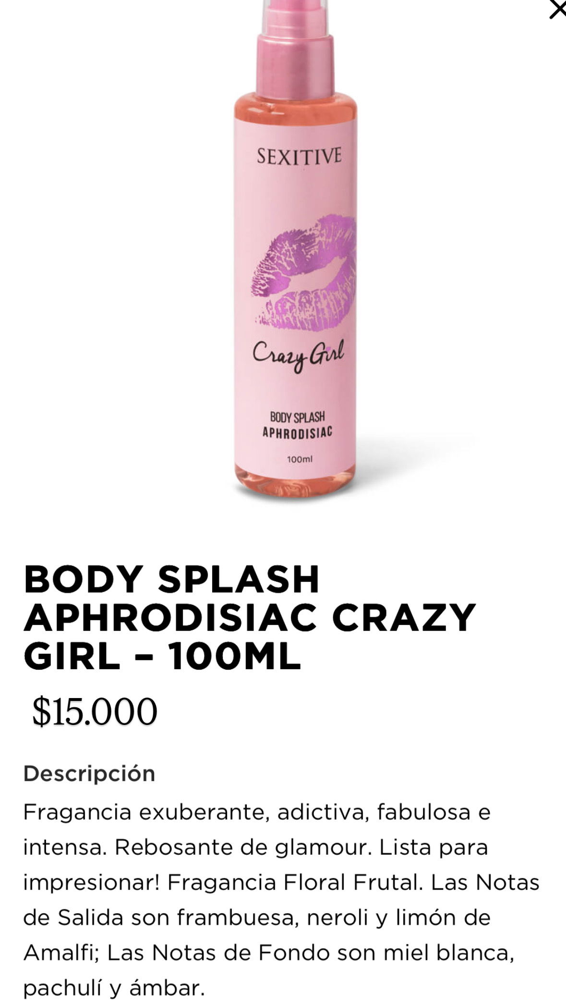Click the first line of description text
Viewport: 566px width, 1007px height.
257,812
